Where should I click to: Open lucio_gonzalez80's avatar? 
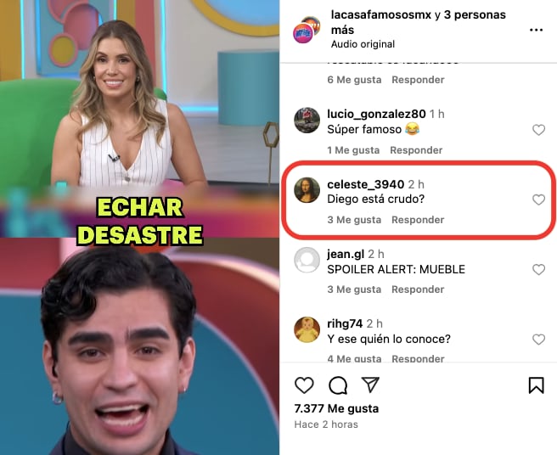point(307,120)
